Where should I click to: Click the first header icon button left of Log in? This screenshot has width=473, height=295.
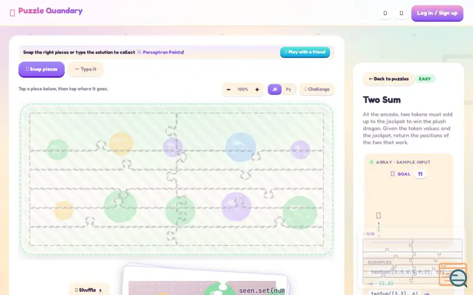click(385, 13)
